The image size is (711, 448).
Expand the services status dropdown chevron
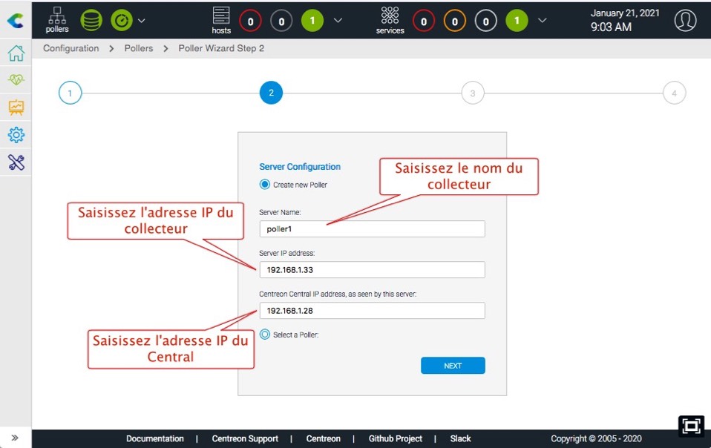point(543,21)
